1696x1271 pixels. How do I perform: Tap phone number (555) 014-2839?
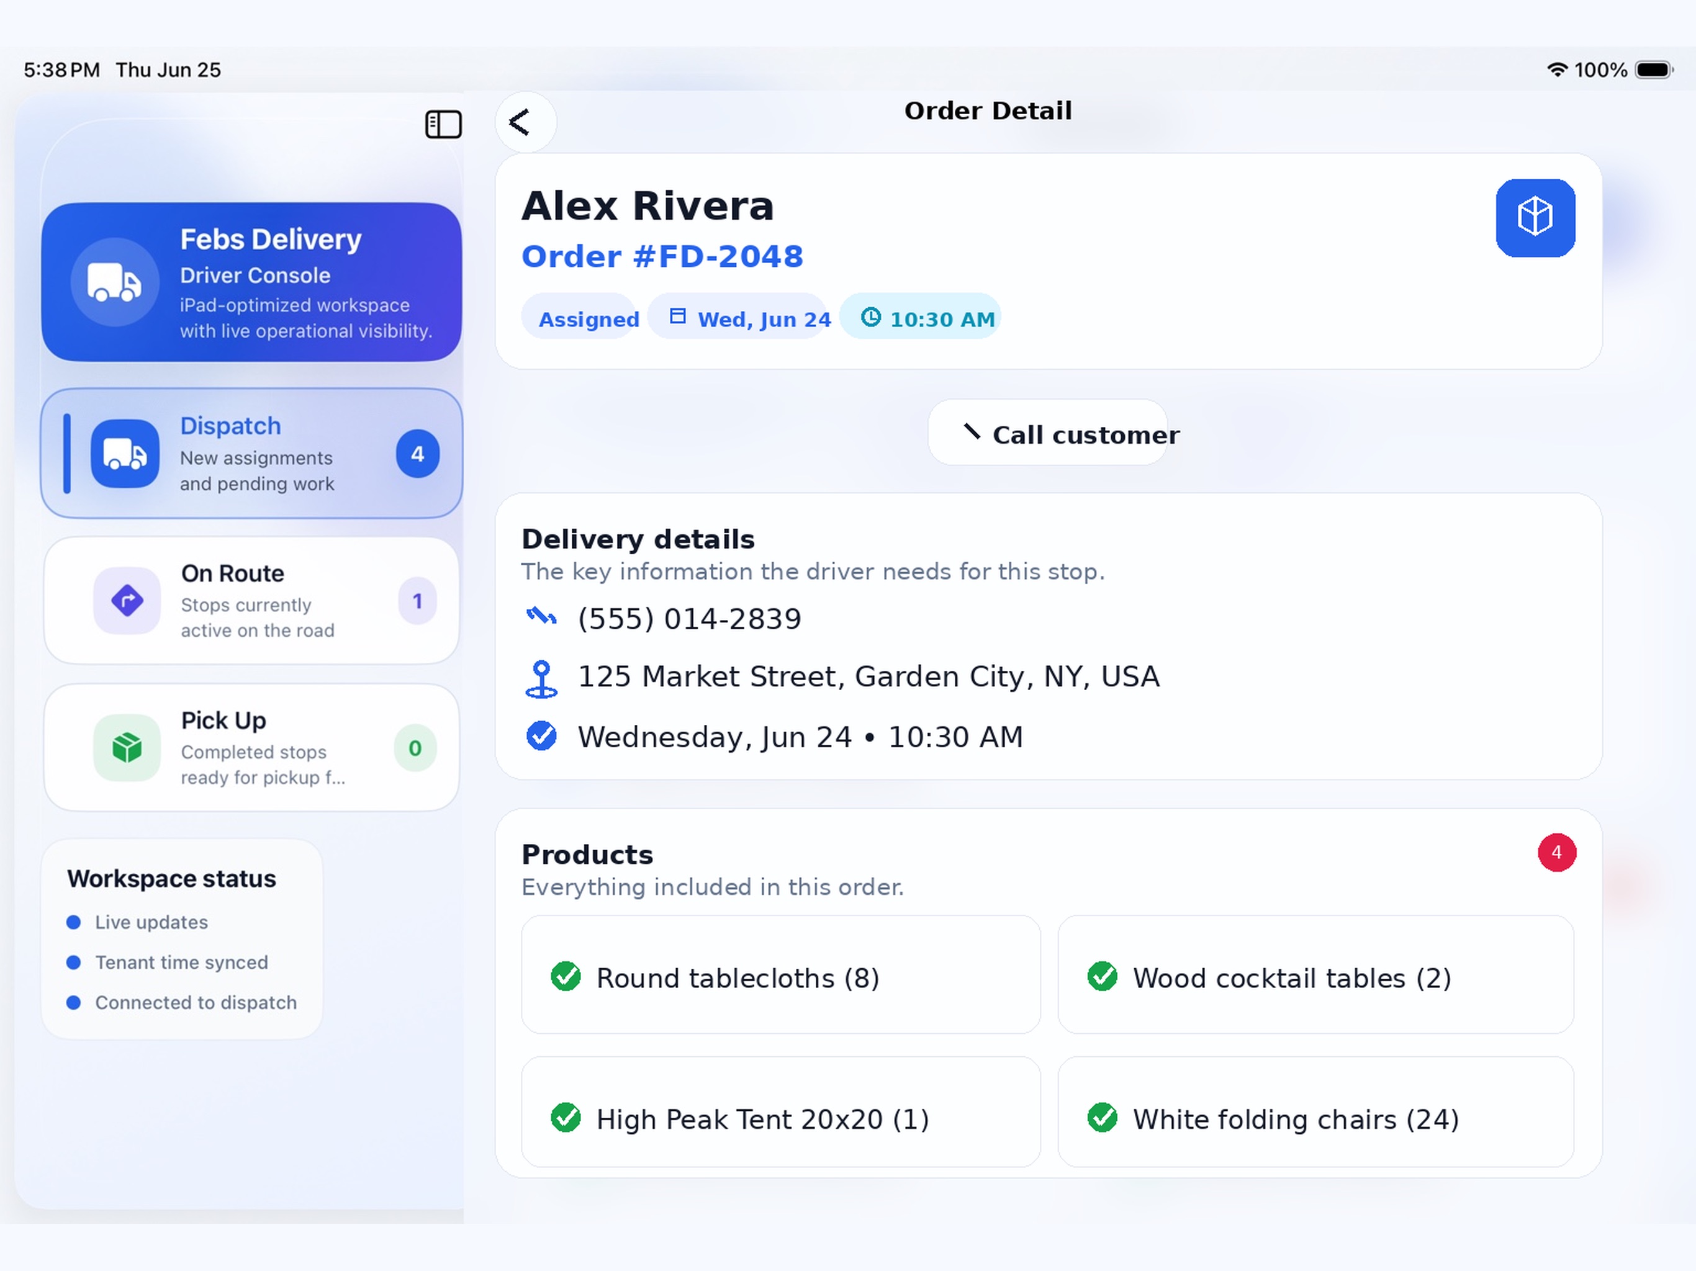click(689, 619)
